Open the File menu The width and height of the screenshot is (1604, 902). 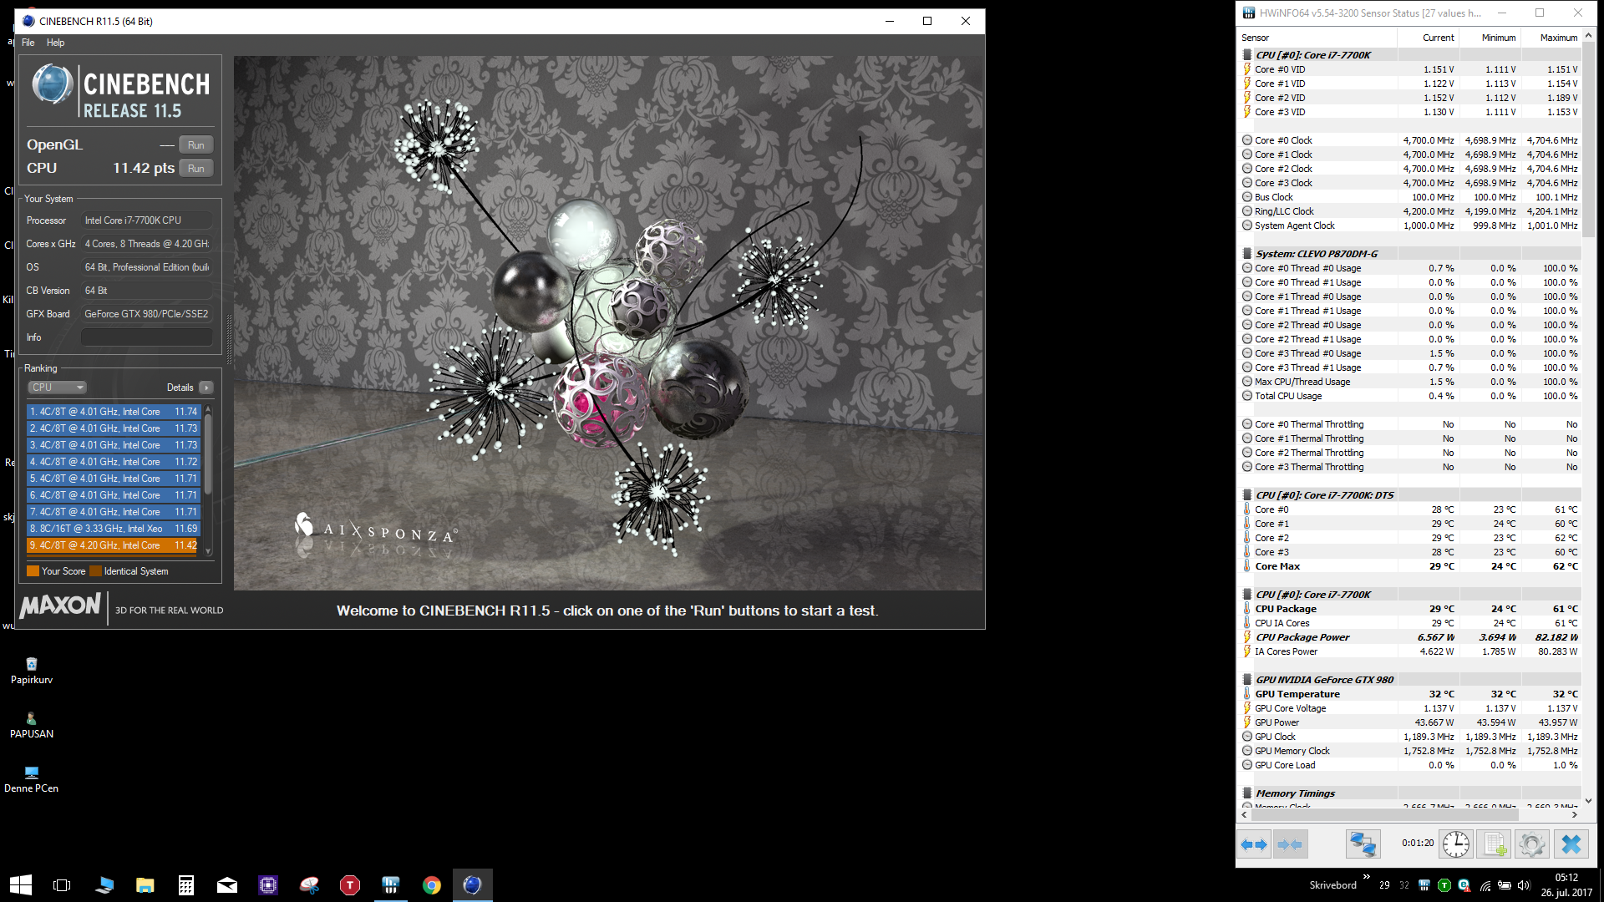click(x=28, y=43)
